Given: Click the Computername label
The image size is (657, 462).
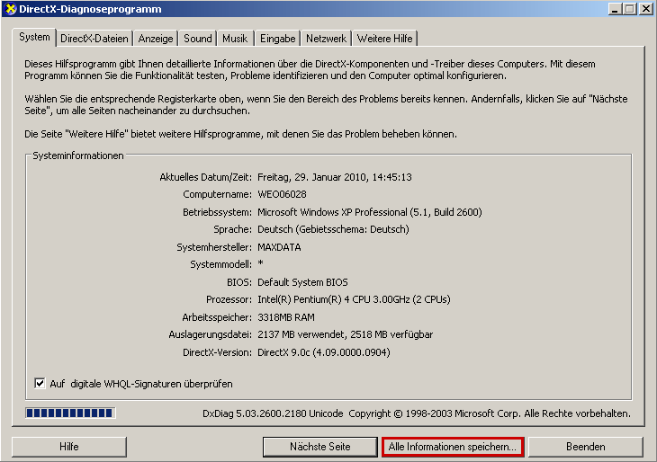Looking at the screenshot, I should pyautogui.click(x=217, y=194).
